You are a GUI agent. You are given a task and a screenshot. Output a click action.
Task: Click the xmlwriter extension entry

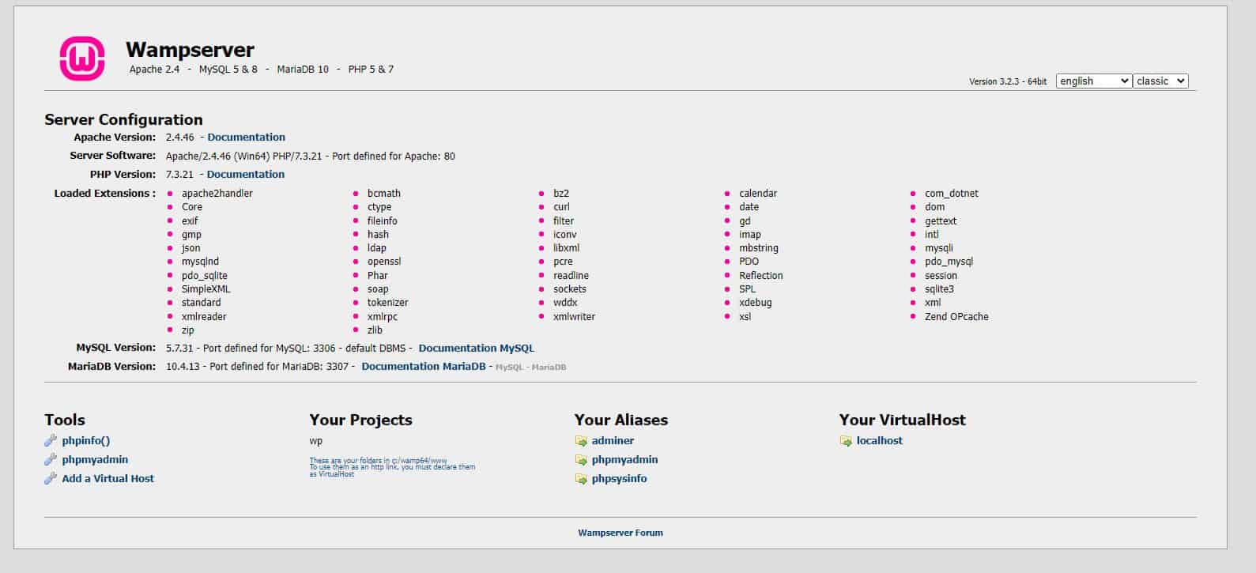coord(574,317)
